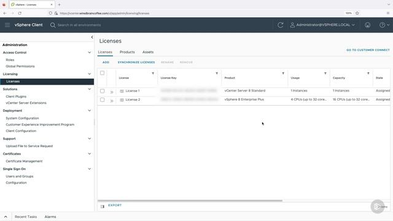Check the License 1 row checkbox

coord(103,91)
